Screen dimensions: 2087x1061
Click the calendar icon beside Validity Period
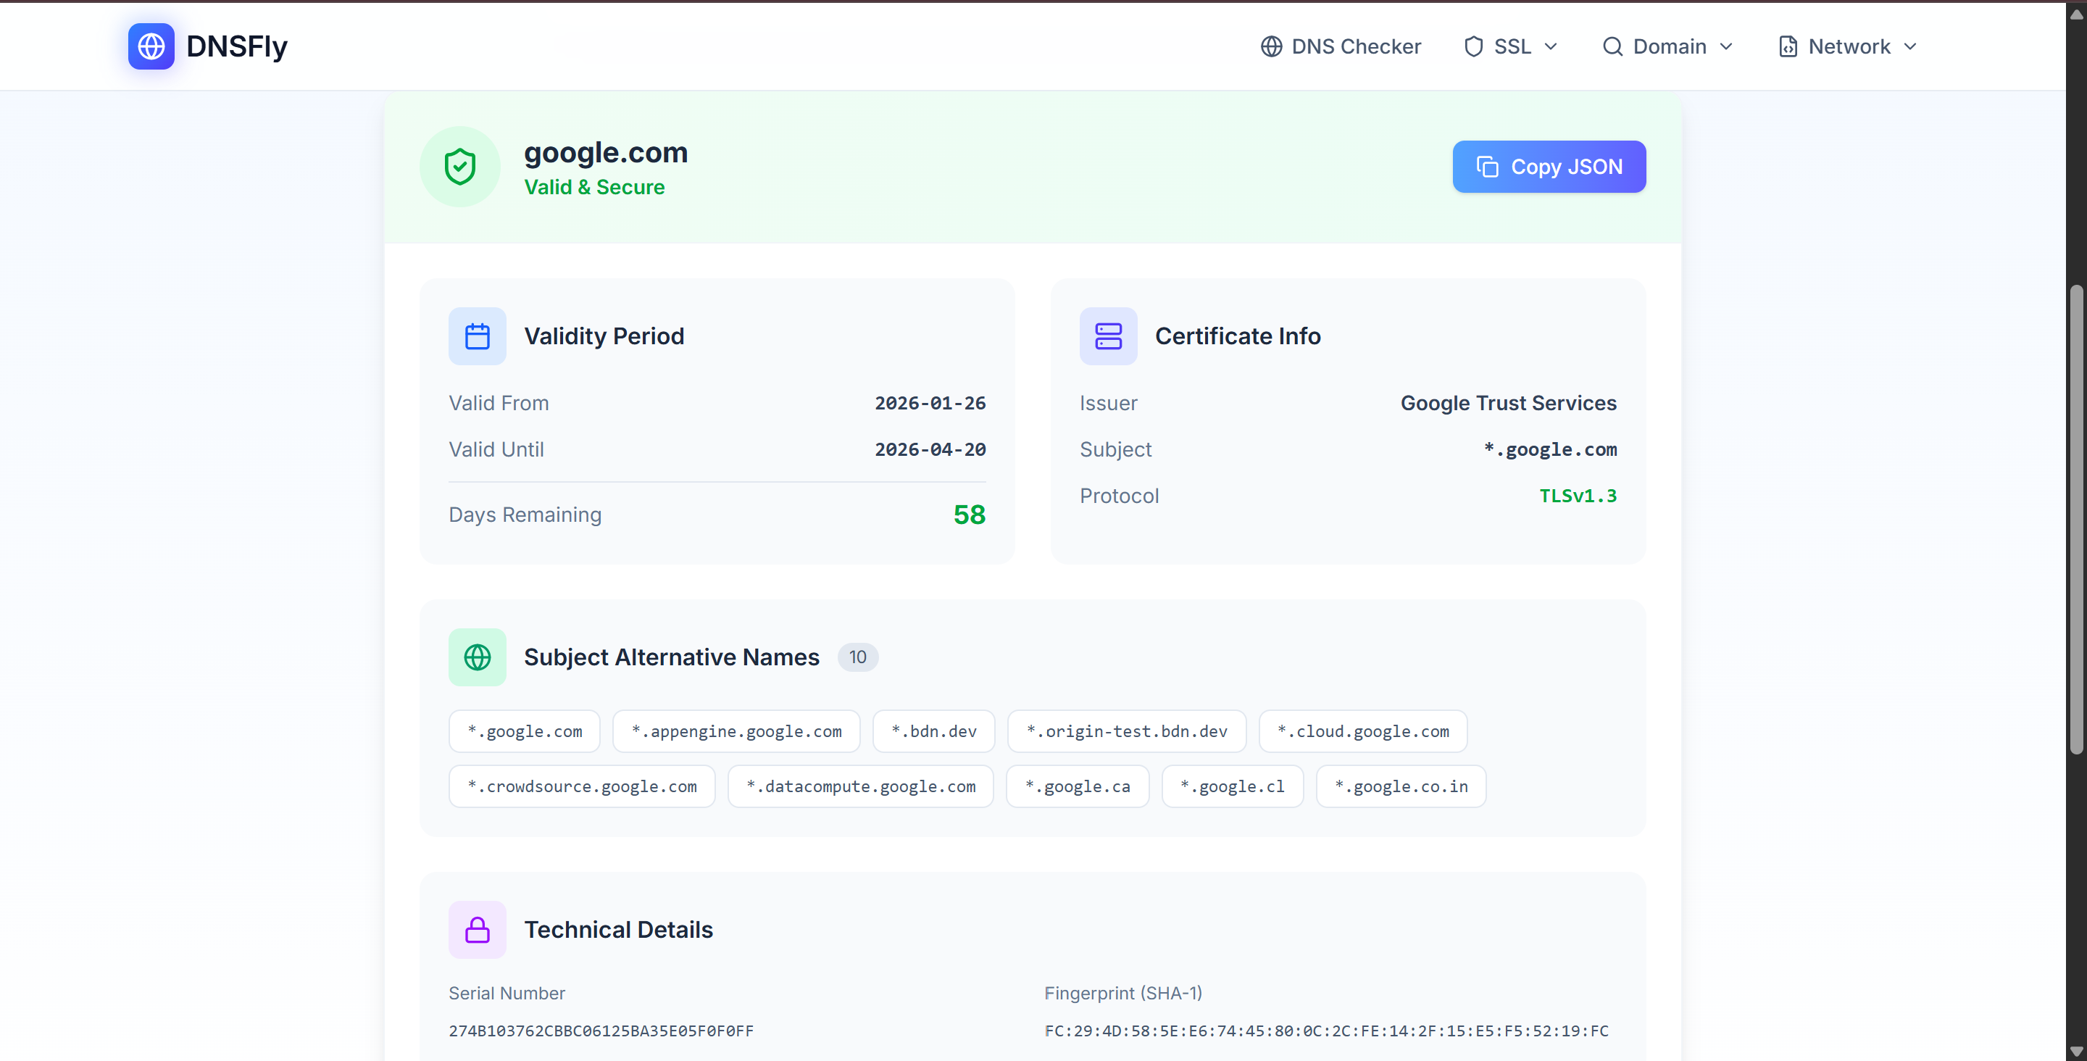[478, 336]
